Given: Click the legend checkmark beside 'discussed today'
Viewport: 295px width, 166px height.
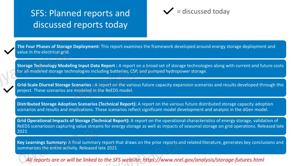Looking at the screenshot, I should pyautogui.click(x=168, y=11).
